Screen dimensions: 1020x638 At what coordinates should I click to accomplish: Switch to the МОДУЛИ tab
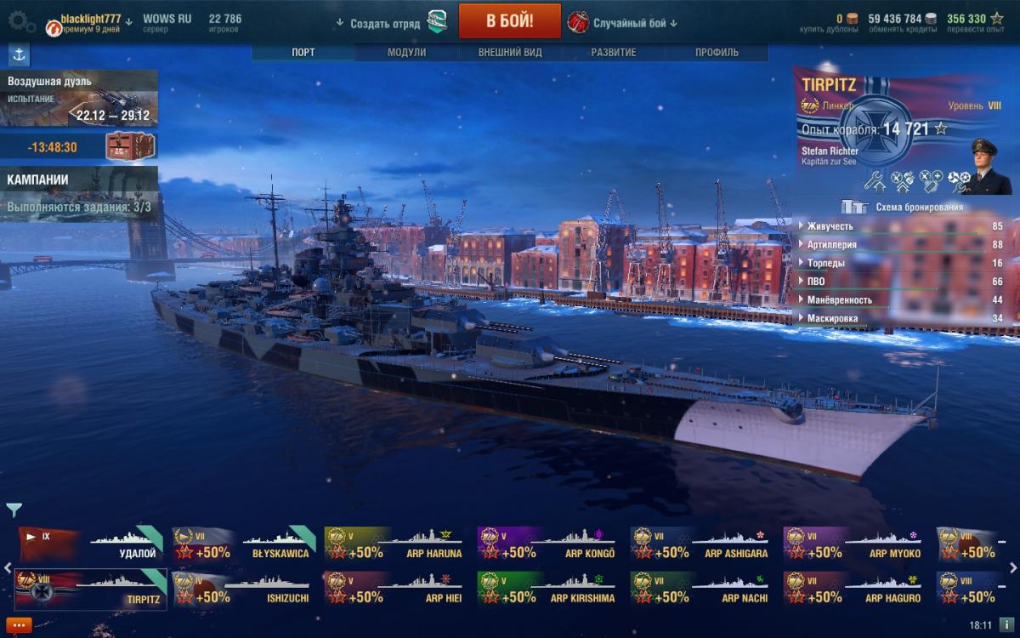pyautogui.click(x=406, y=52)
